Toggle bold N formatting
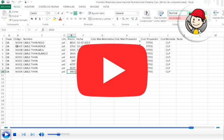Image resolution: width=224 pixels, height=140 pixels. pyautogui.click(x=32, y=19)
